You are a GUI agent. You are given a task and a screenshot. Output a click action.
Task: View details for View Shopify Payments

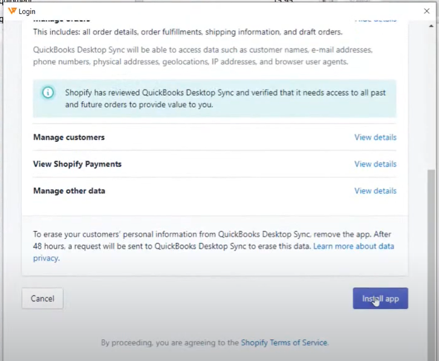pyautogui.click(x=375, y=164)
